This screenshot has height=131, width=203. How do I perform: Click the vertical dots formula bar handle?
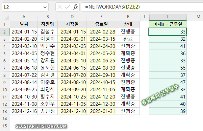(x=52, y=7)
